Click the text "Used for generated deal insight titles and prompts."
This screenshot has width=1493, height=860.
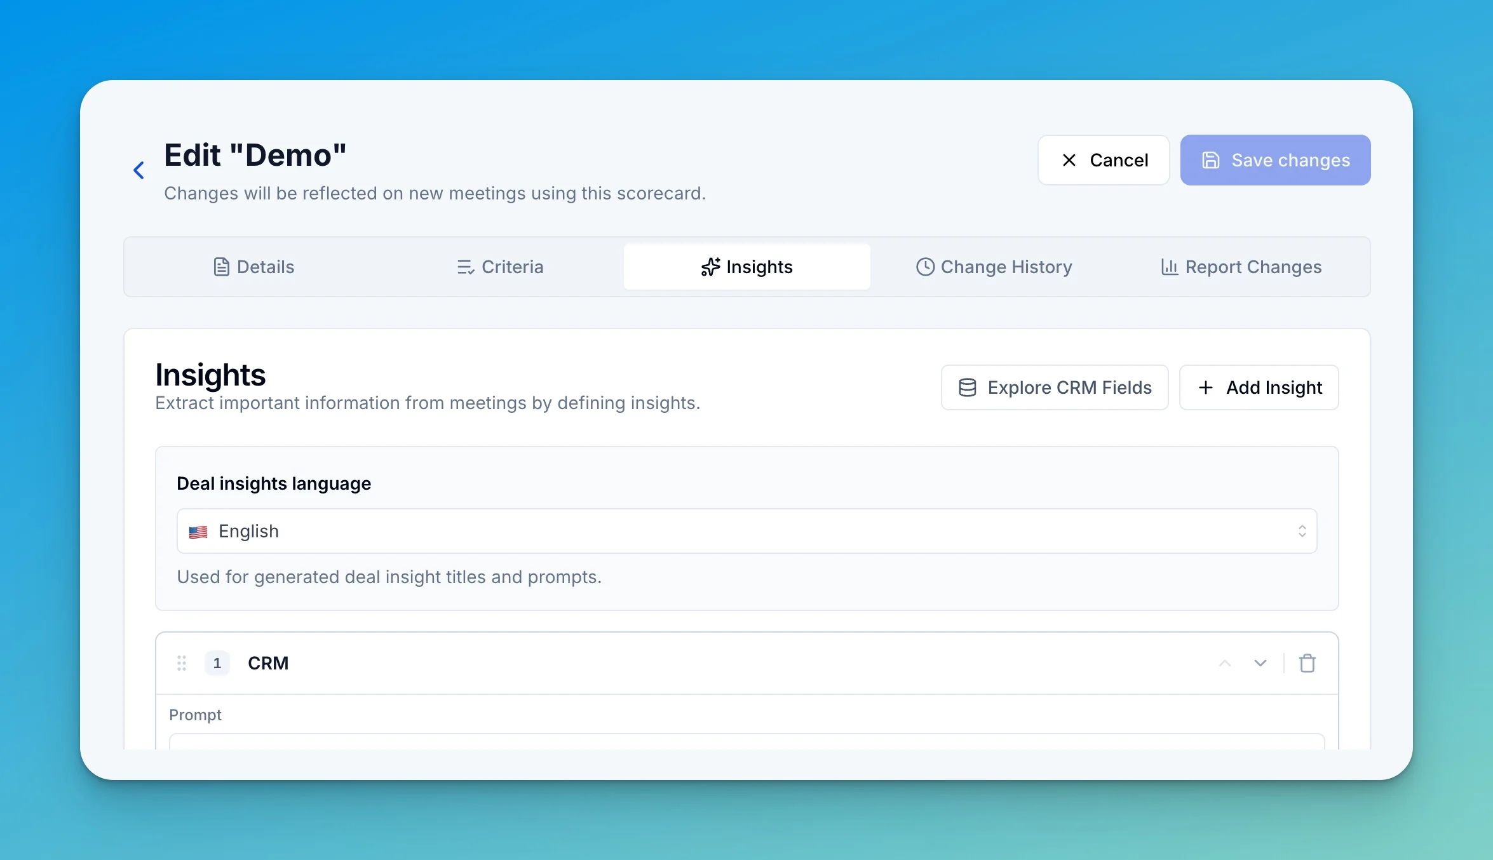[389, 577]
